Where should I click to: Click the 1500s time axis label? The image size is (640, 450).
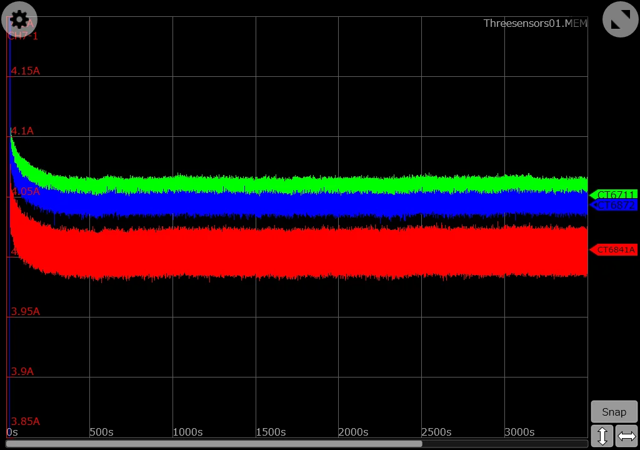[x=271, y=432]
